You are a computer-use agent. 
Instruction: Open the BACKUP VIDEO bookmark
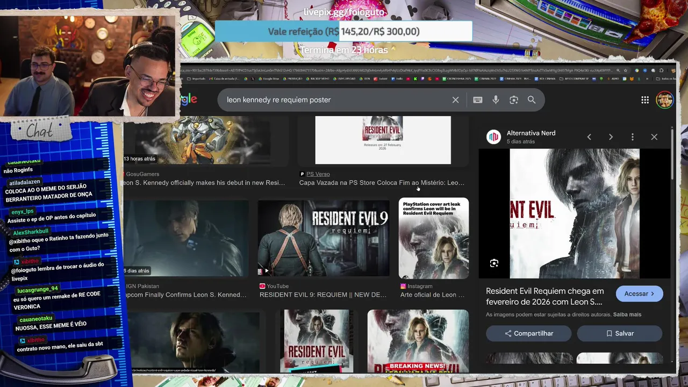pyautogui.click(x=318, y=78)
